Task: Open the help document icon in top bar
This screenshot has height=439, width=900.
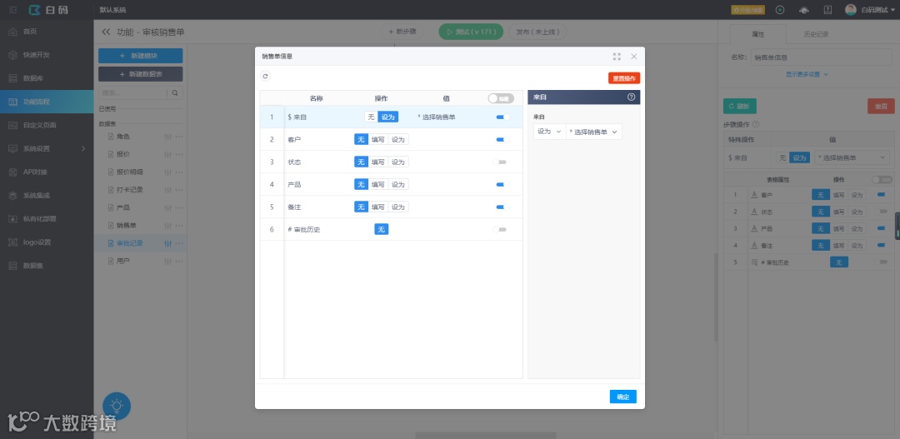Action: [827, 10]
